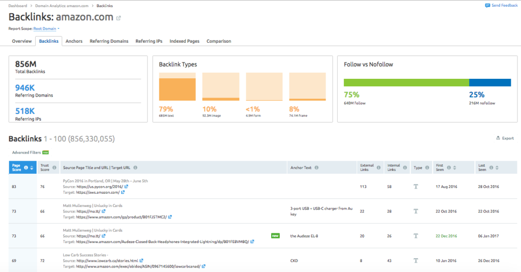521x272 pixels.
Task: Switch to the Overview tab
Action: click(x=22, y=41)
